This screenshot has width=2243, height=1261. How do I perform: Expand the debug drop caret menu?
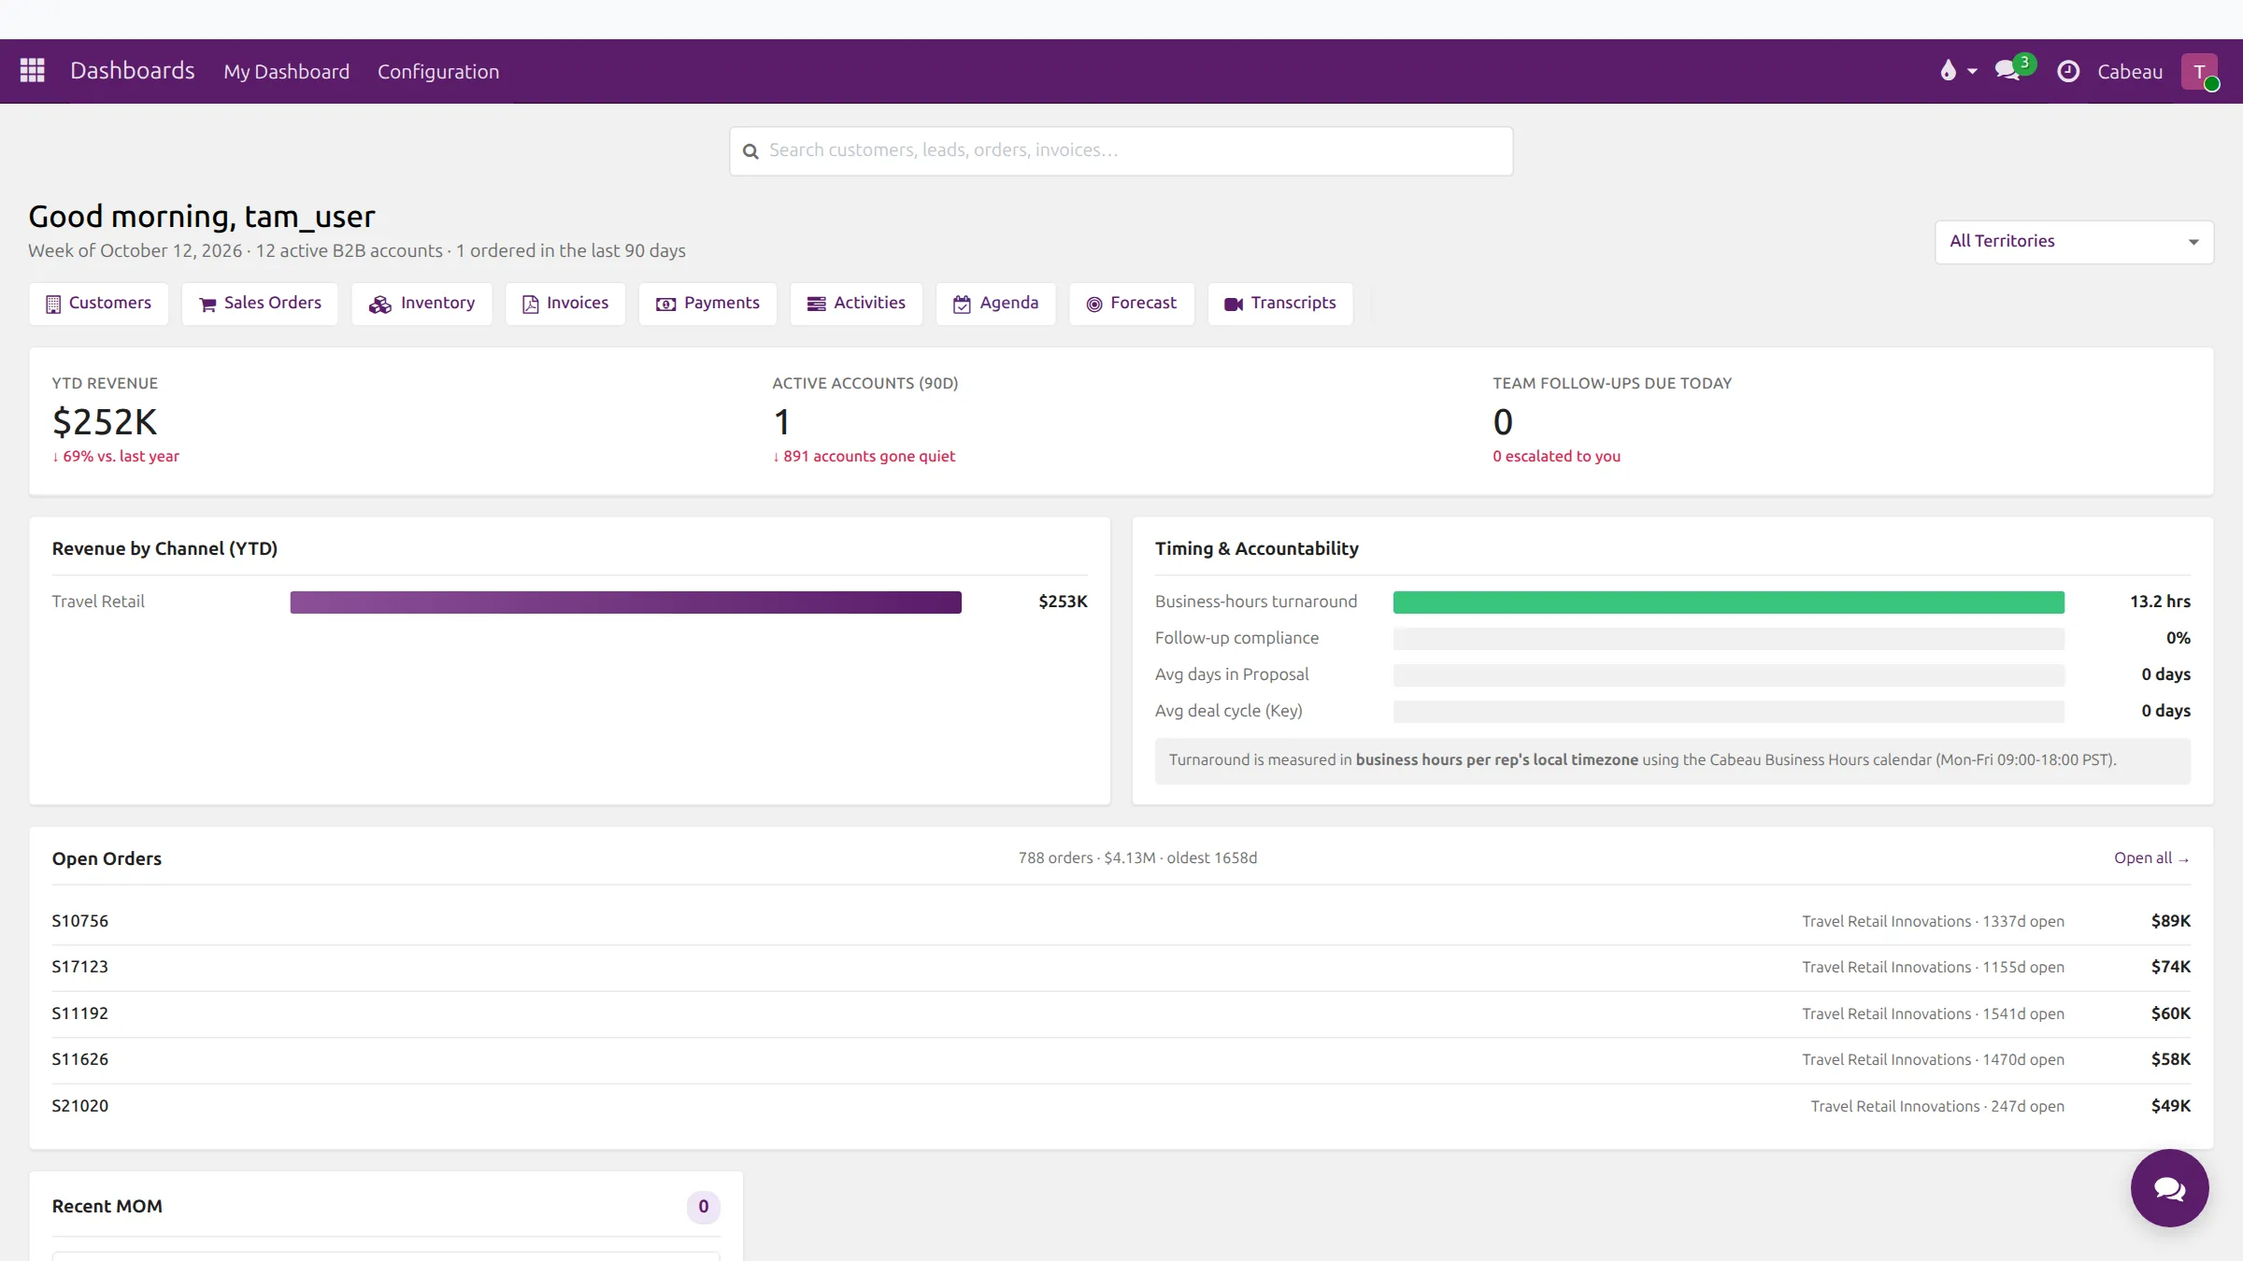(x=1972, y=72)
